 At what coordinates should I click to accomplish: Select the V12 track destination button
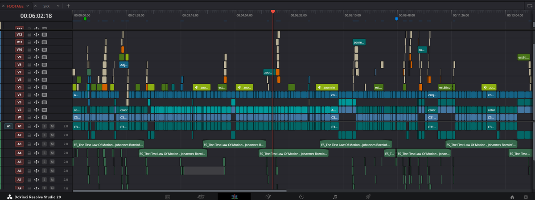pyautogui.click(x=19, y=34)
